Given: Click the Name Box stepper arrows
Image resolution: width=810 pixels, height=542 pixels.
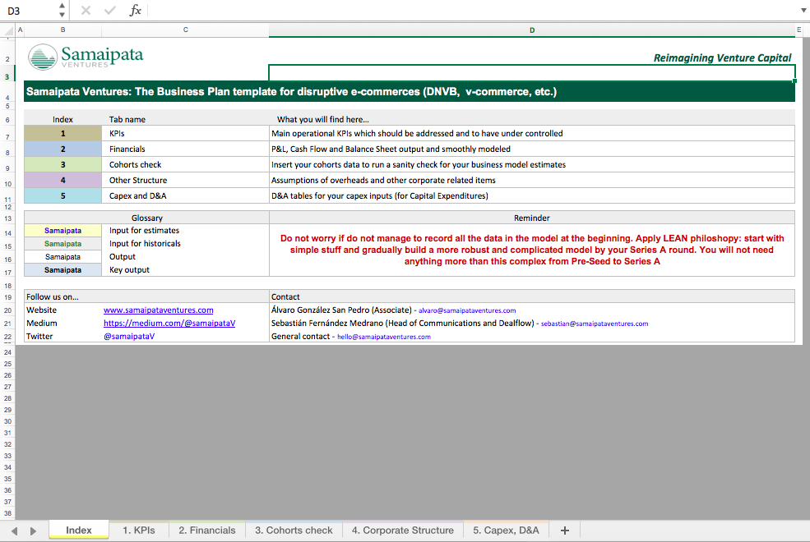Looking at the screenshot, I should tap(62, 11).
